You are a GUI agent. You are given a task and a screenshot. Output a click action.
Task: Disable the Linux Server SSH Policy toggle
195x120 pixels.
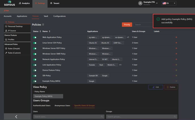click(35, 43)
